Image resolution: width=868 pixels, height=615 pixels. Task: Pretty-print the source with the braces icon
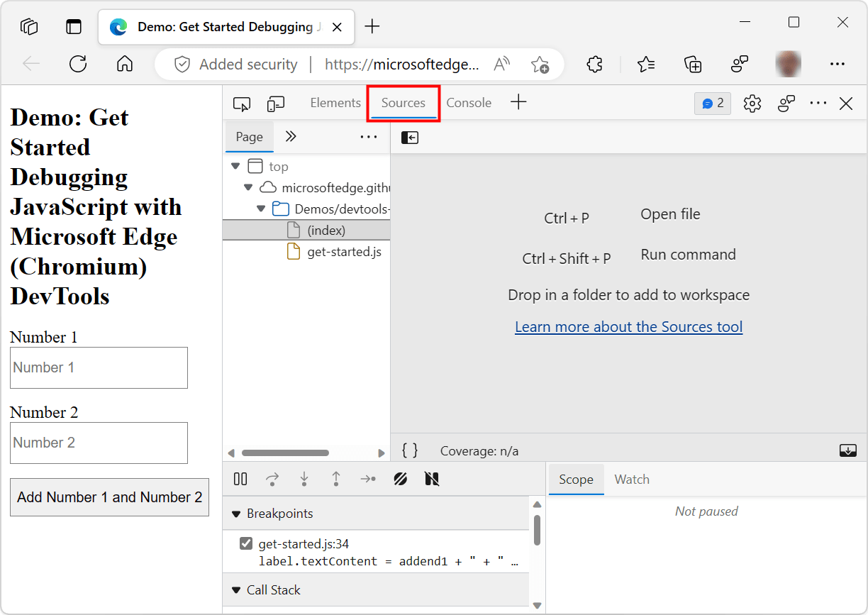click(410, 450)
